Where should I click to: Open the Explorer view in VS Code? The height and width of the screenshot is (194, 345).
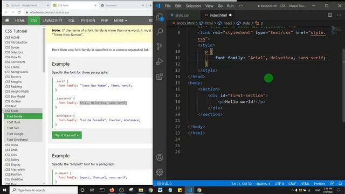tap(160, 17)
